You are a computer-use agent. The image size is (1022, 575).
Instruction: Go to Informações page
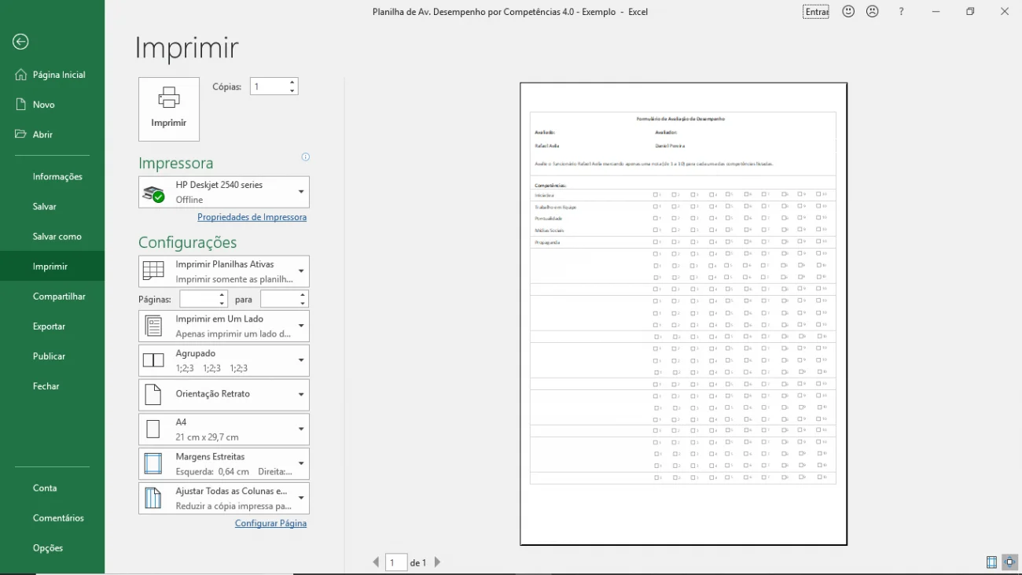click(x=52, y=177)
